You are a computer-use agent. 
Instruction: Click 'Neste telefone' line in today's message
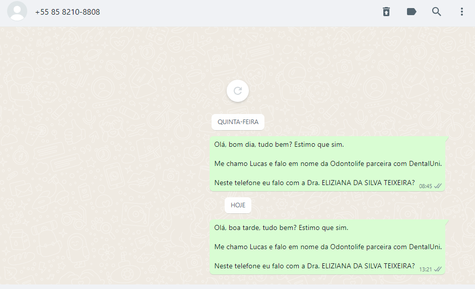point(314,266)
